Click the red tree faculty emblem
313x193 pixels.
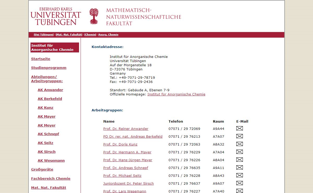tap(94, 16)
